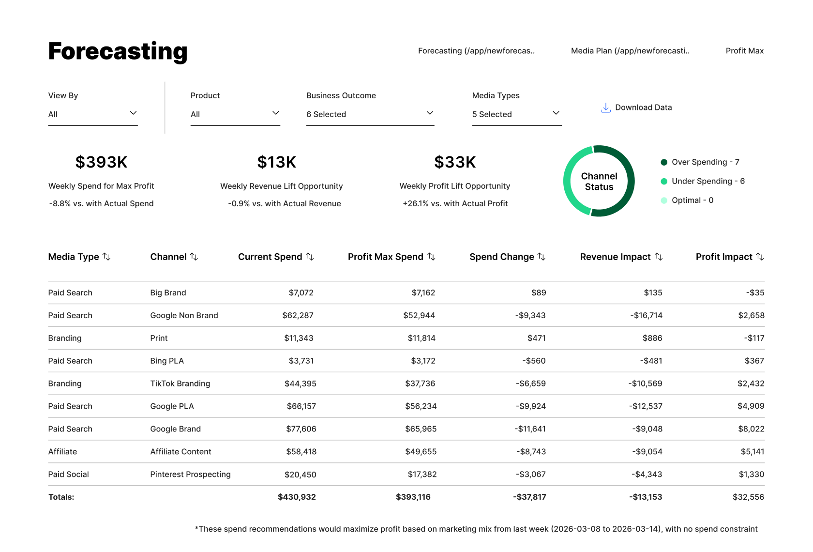
Task: Click the Download Data link text
Action: point(643,107)
